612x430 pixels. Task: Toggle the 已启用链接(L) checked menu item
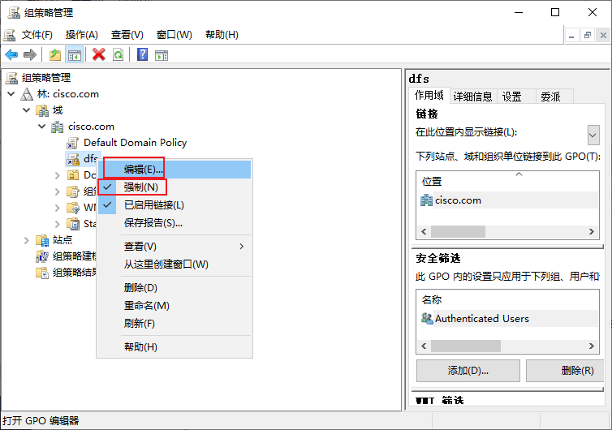pos(153,205)
